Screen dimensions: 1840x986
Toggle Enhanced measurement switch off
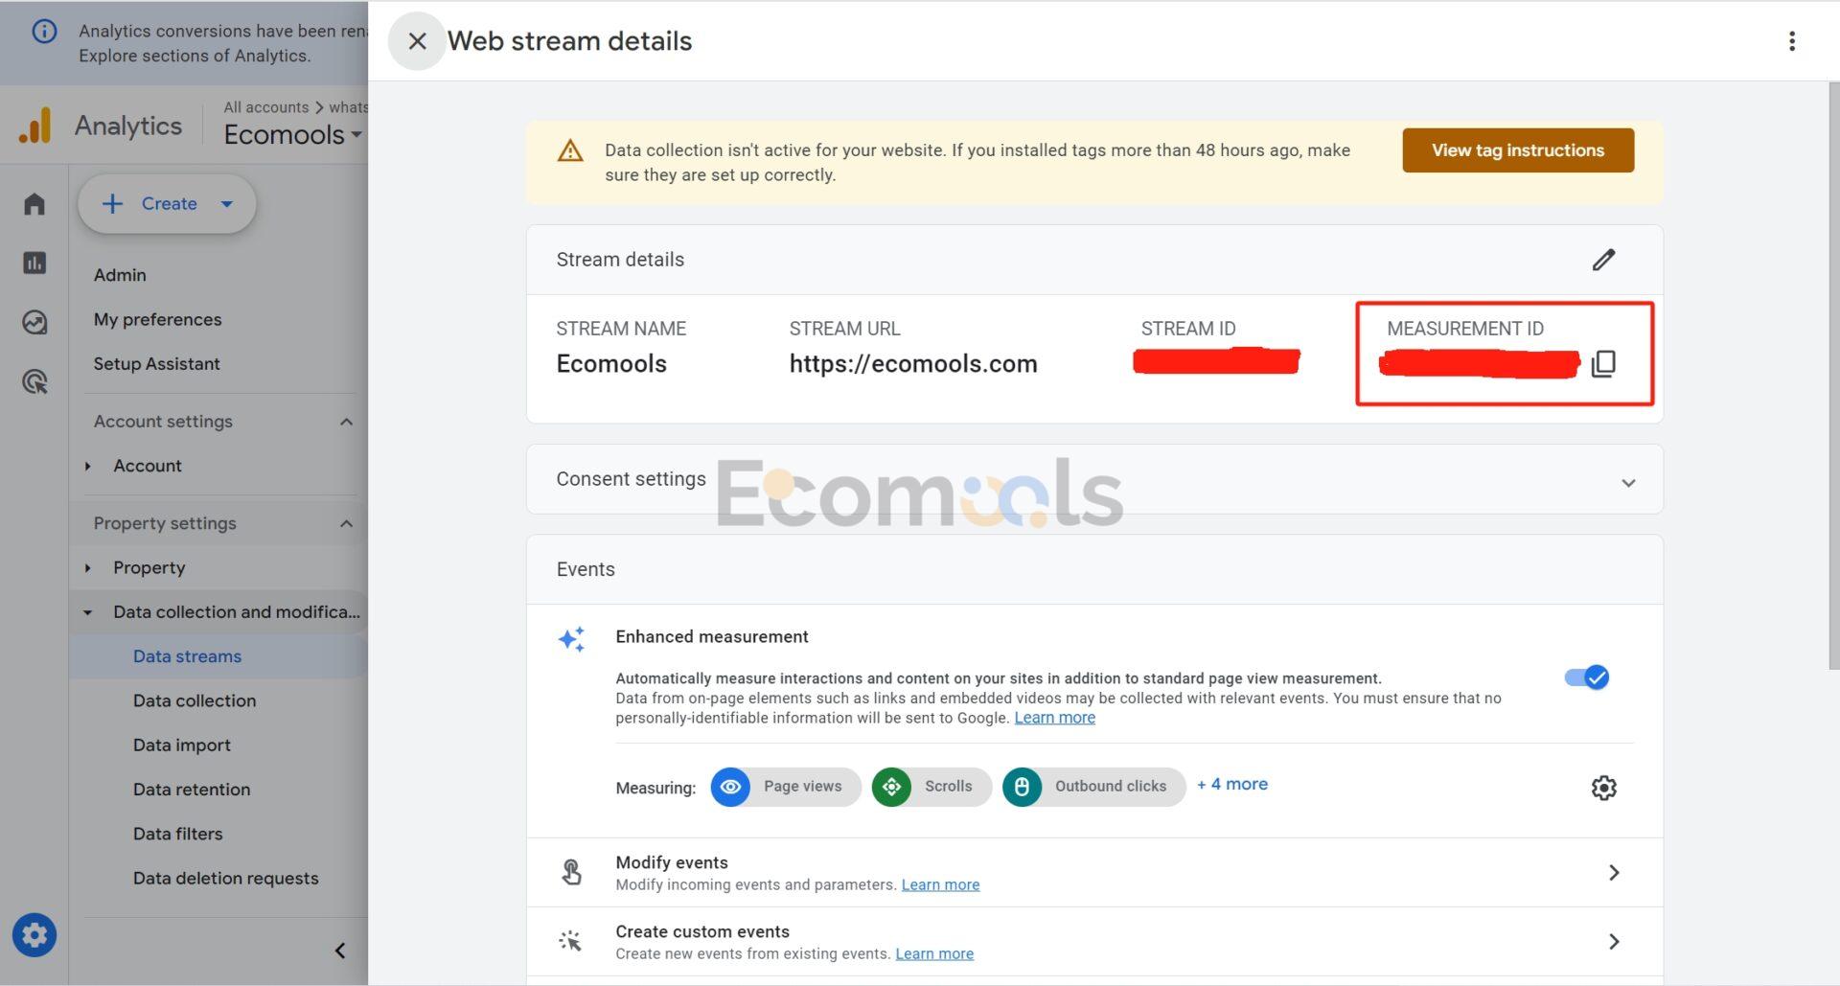(1587, 677)
